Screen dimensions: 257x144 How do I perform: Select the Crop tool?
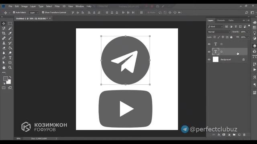[4, 33]
